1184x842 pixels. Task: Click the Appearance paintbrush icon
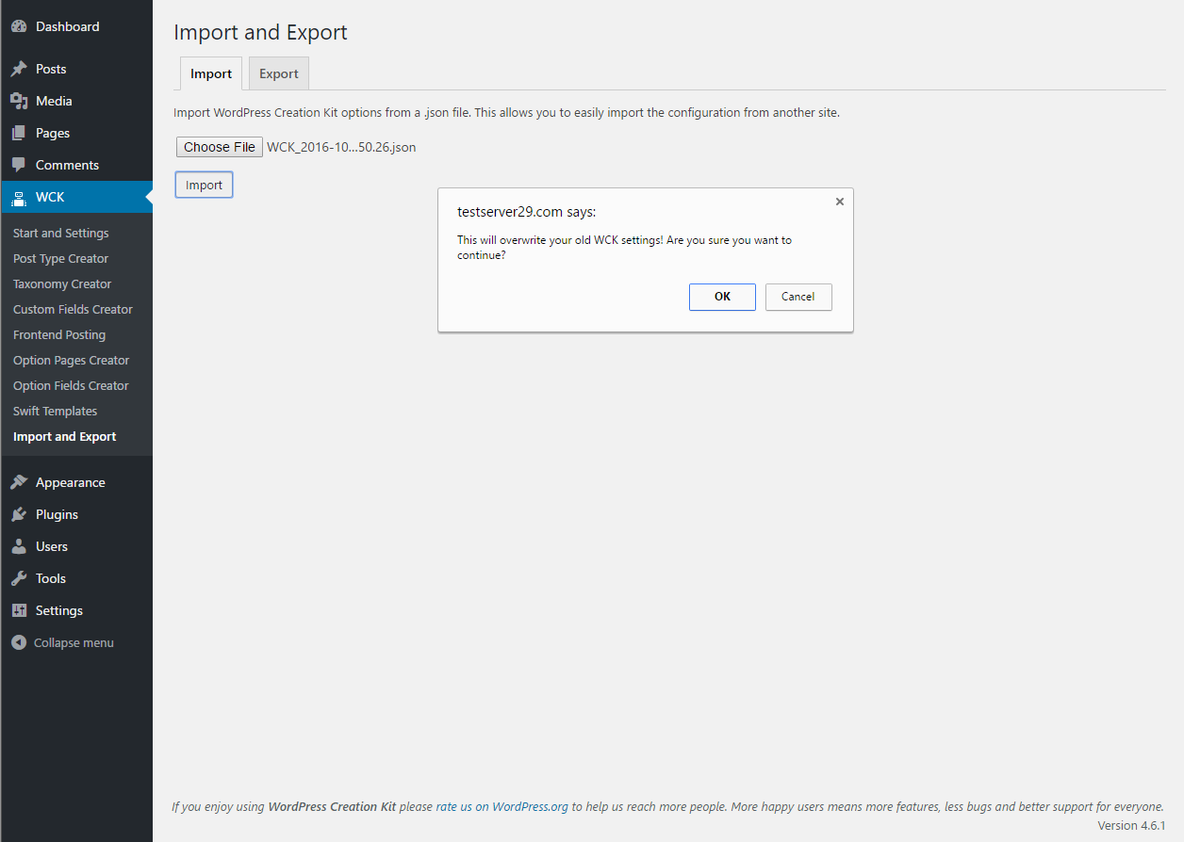click(x=19, y=481)
